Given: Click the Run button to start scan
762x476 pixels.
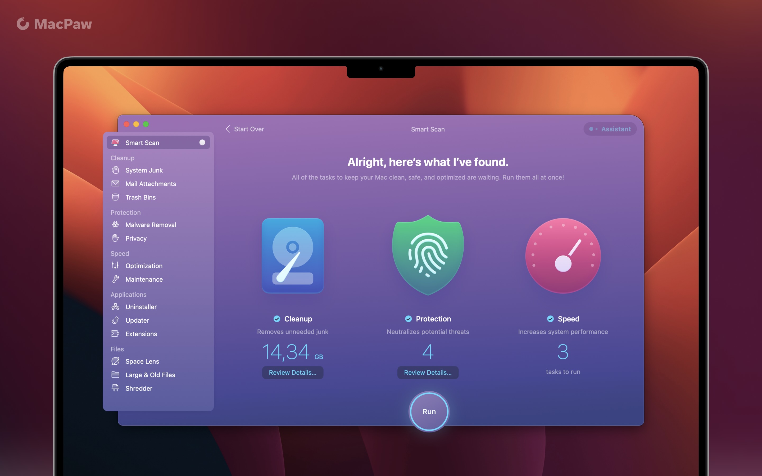Looking at the screenshot, I should [x=428, y=411].
